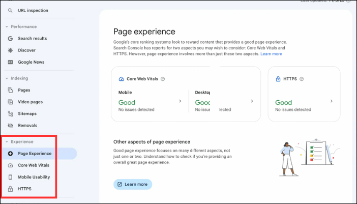Collapse the Performance section
Image resolution: width=357 pixels, height=204 pixels.
pyautogui.click(x=7, y=27)
